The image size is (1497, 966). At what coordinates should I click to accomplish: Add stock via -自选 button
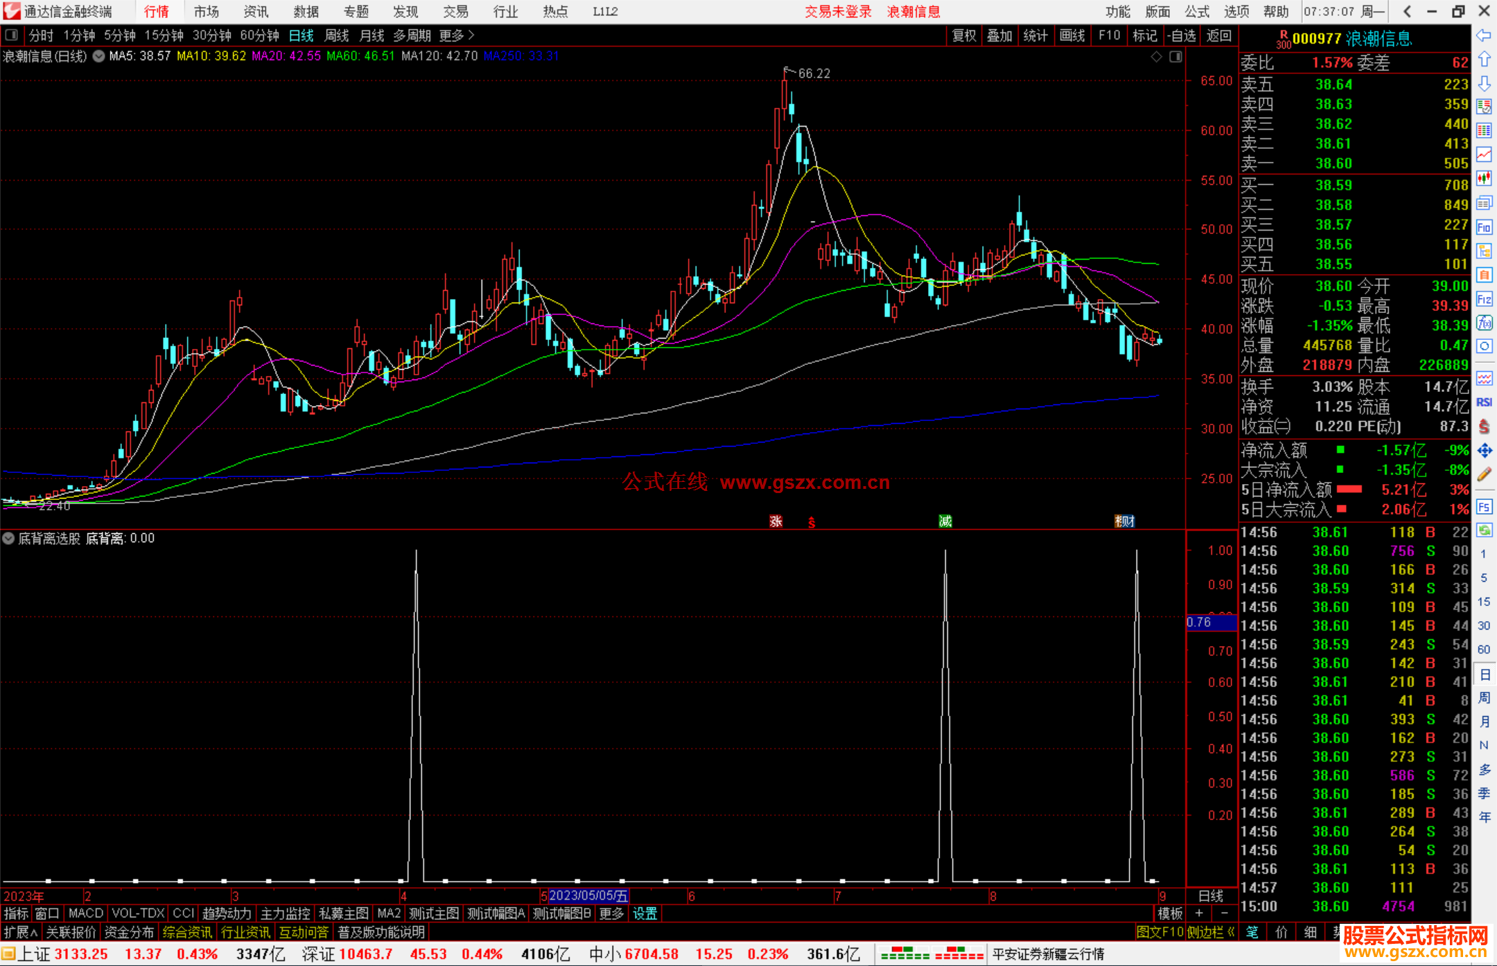[x=1181, y=35]
